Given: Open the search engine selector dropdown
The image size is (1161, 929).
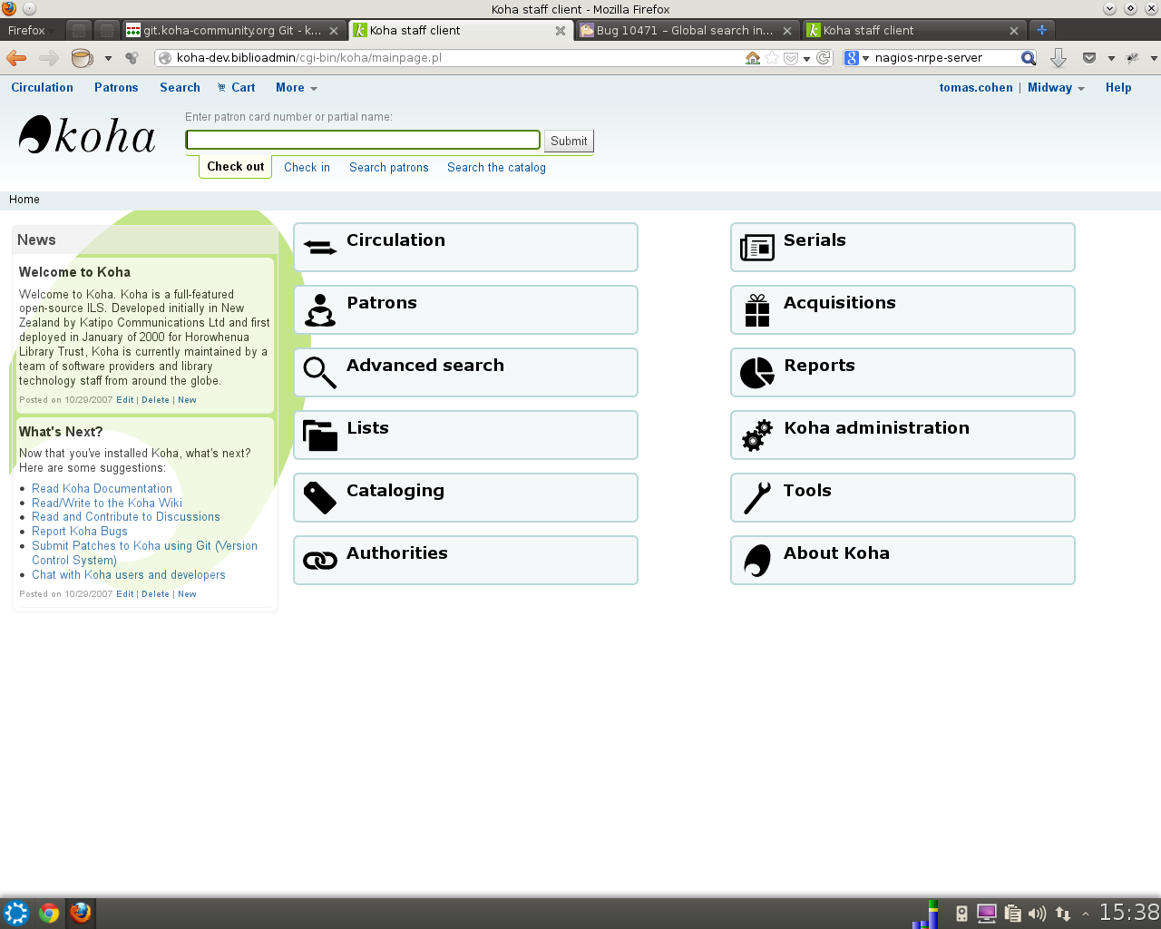Looking at the screenshot, I should pos(856,58).
